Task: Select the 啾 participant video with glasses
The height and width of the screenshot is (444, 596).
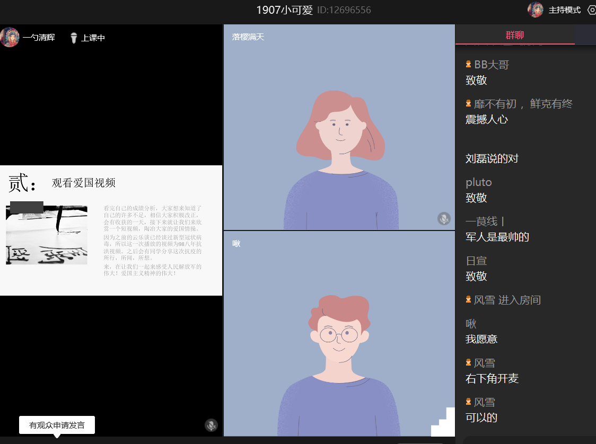Action: pos(339,334)
